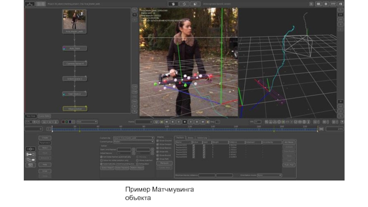The height and width of the screenshot is (207, 368).
Task: Click the question marks help icon in top bar
Action: coord(333,4)
